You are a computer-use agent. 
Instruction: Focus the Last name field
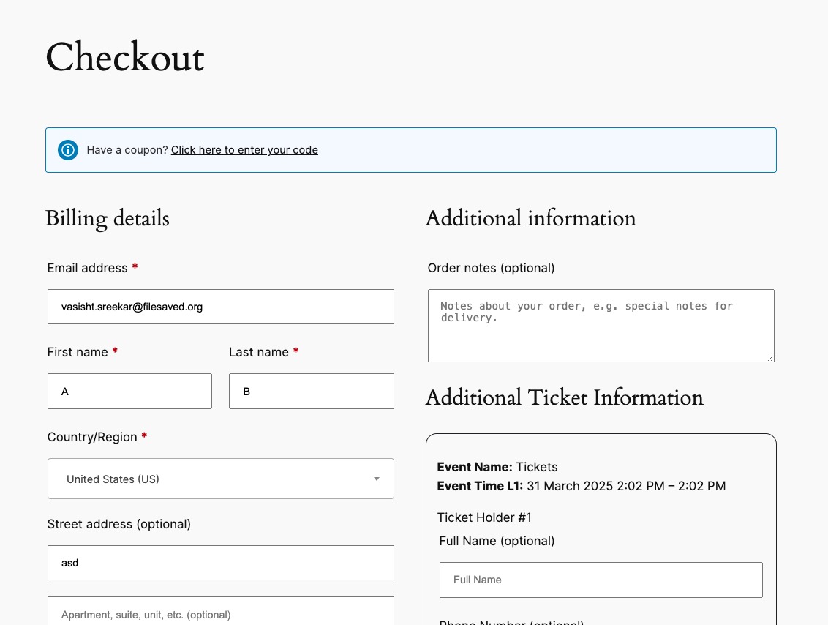coord(312,391)
